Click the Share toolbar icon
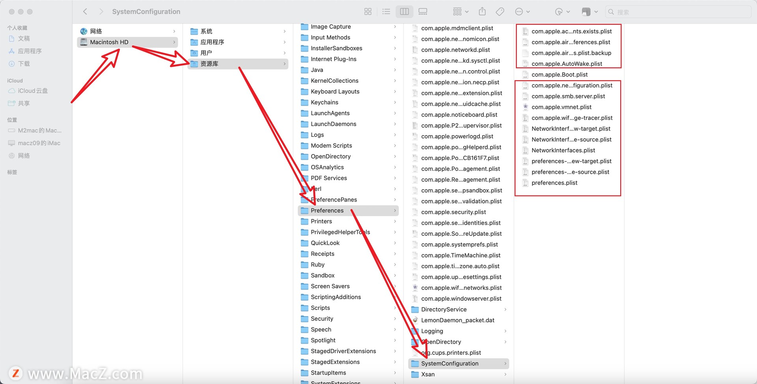 pos(482,12)
